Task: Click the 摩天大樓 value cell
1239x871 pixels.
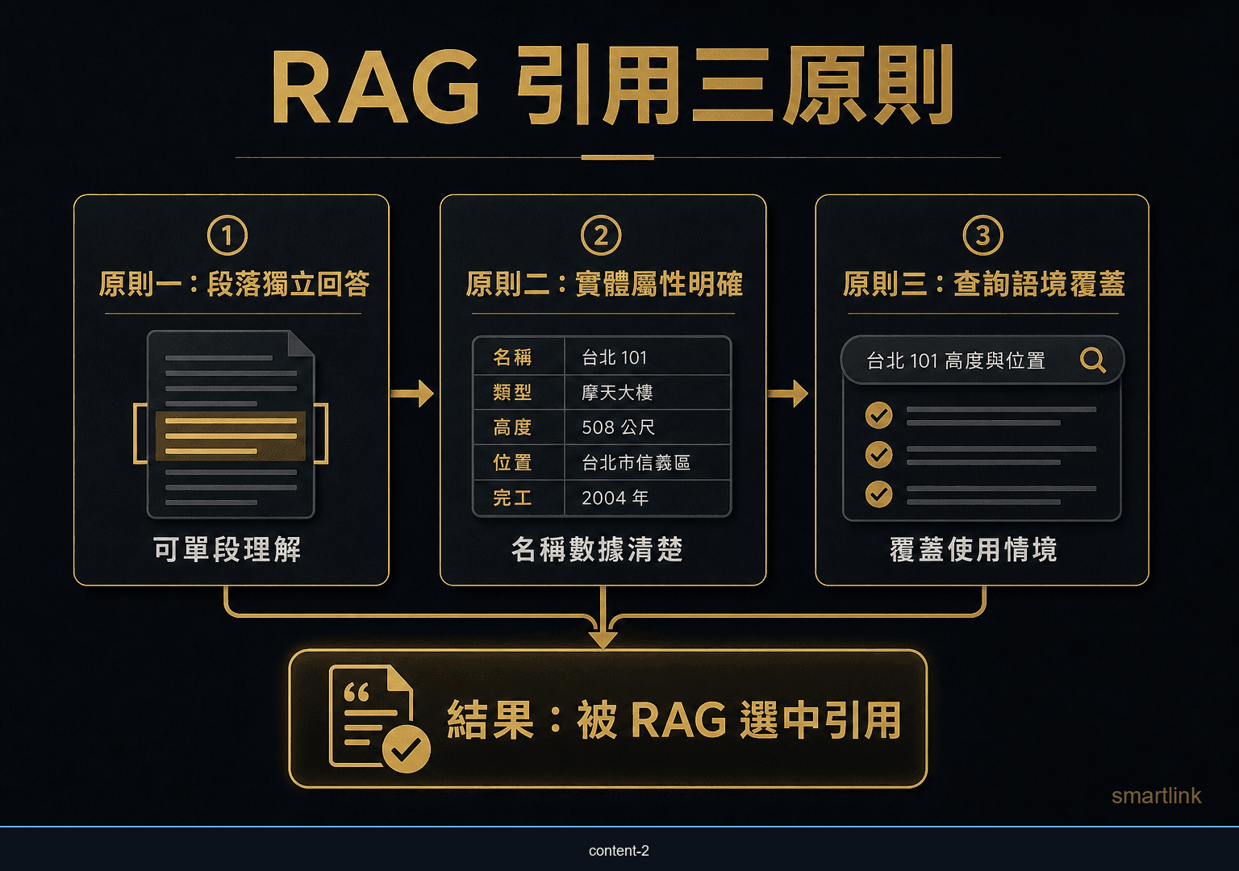Action: point(647,392)
